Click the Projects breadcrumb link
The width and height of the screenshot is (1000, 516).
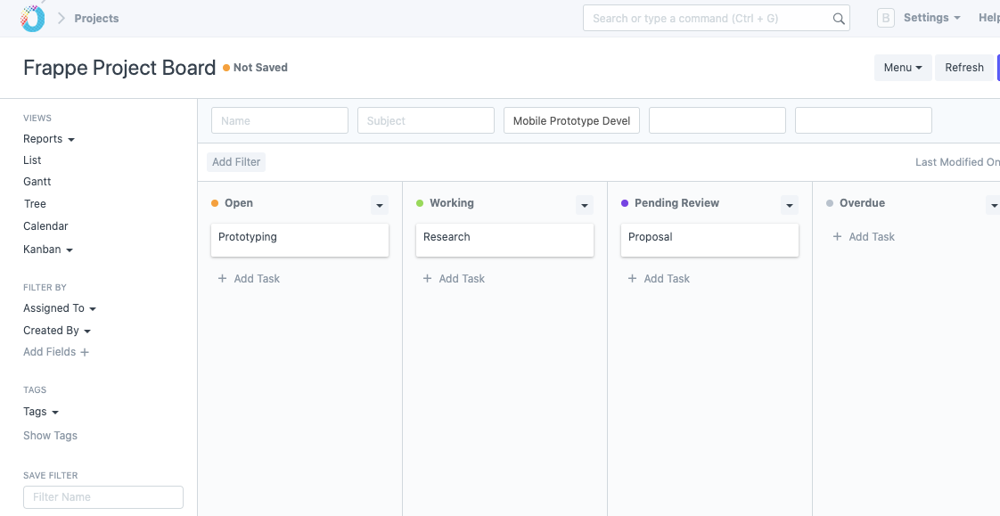[x=96, y=18]
